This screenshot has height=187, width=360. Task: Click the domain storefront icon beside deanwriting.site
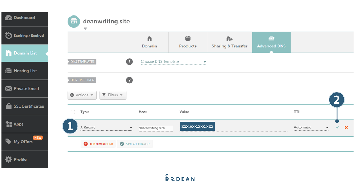point(74,22)
